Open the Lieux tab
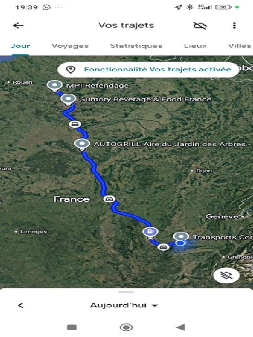This screenshot has height=337, width=253. click(x=195, y=46)
